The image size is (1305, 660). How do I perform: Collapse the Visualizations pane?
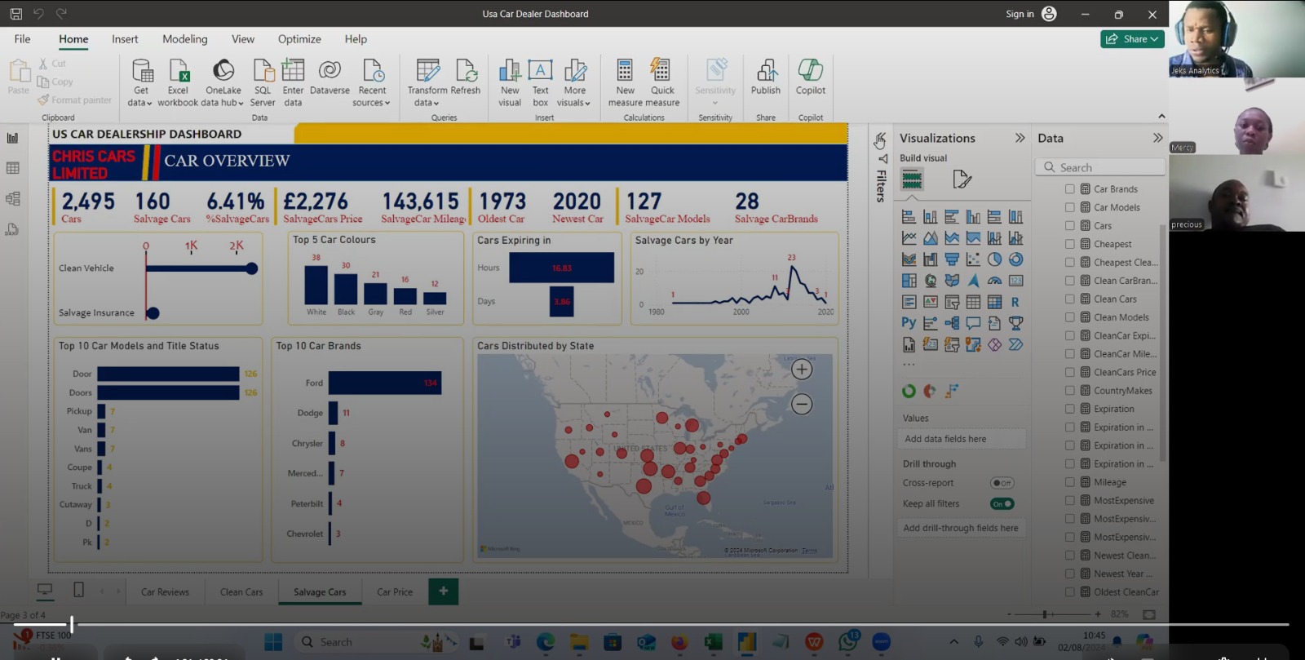1020,138
